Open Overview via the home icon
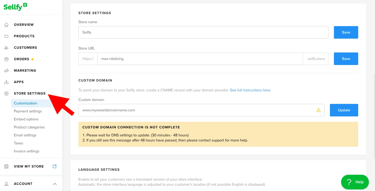Screen dimensions: 375x191 [7, 25]
